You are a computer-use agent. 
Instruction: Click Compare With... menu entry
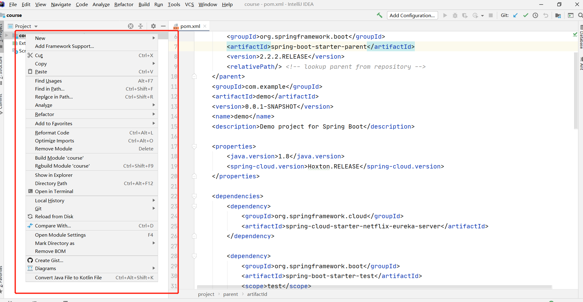(92, 226)
